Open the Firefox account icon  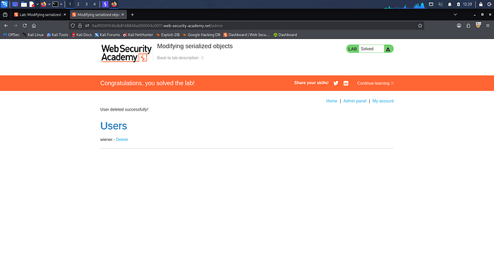[459, 25]
